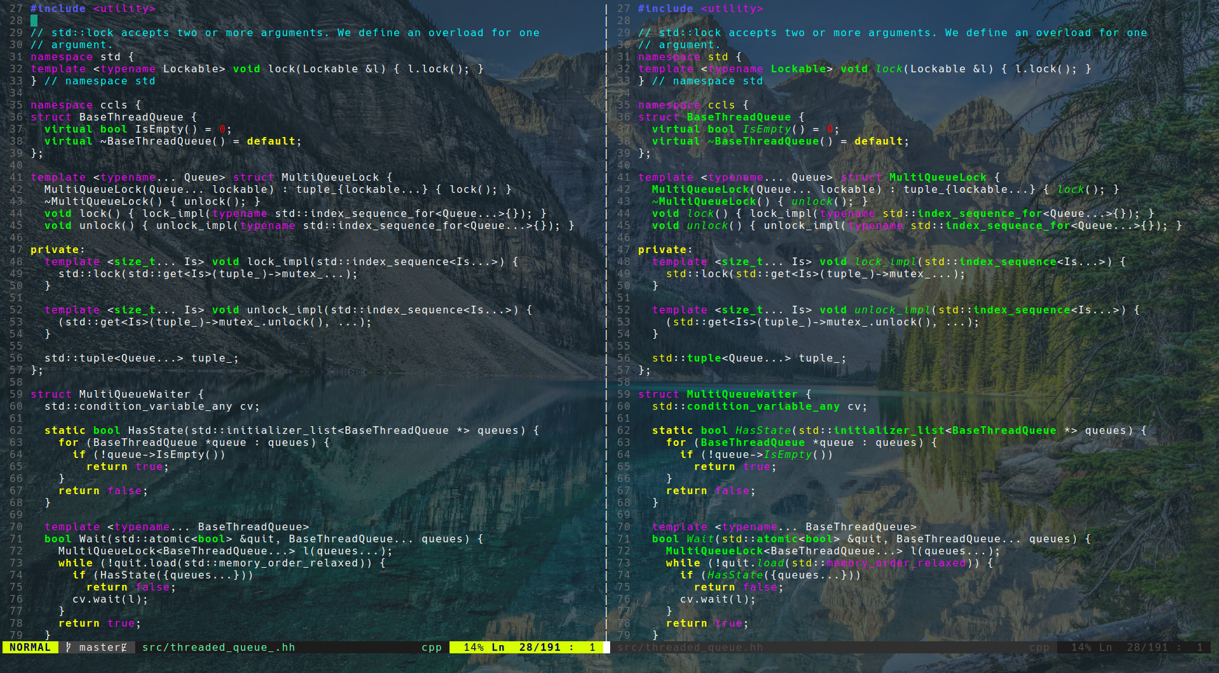Click 28/191 line position in active statusline
Image resolution: width=1219 pixels, height=673 pixels.
(x=540, y=647)
